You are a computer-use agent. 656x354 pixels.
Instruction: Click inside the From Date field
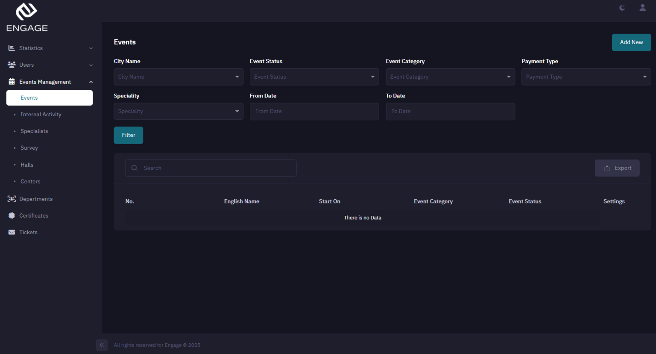(314, 111)
